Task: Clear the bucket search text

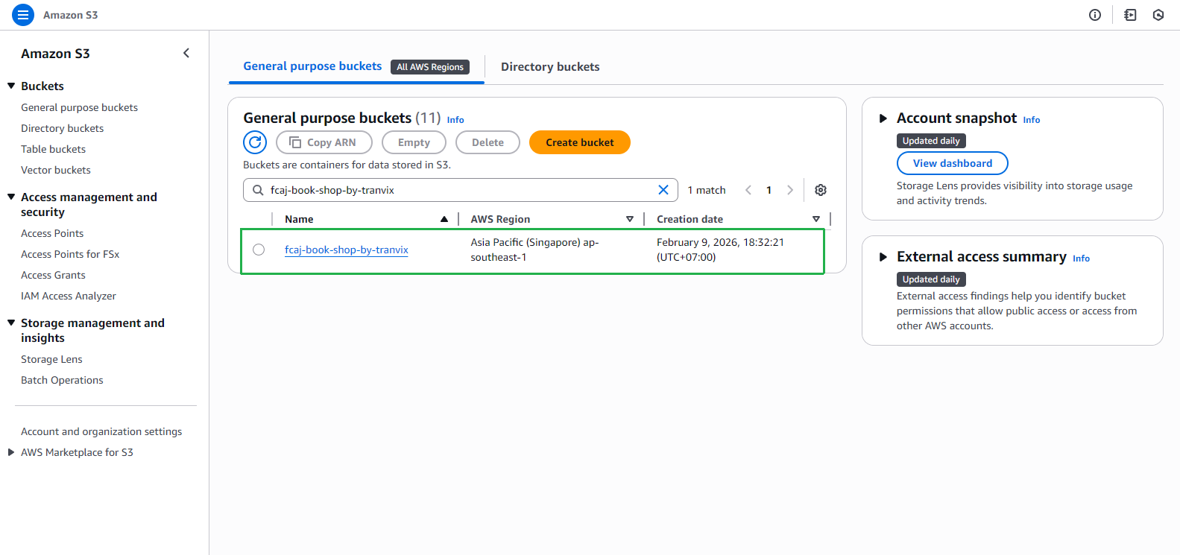Action: [663, 190]
